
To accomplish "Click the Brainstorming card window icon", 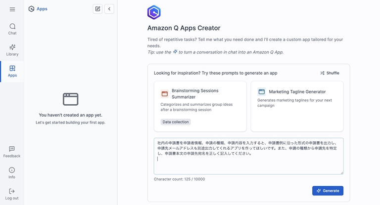I will click(x=165, y=94).
